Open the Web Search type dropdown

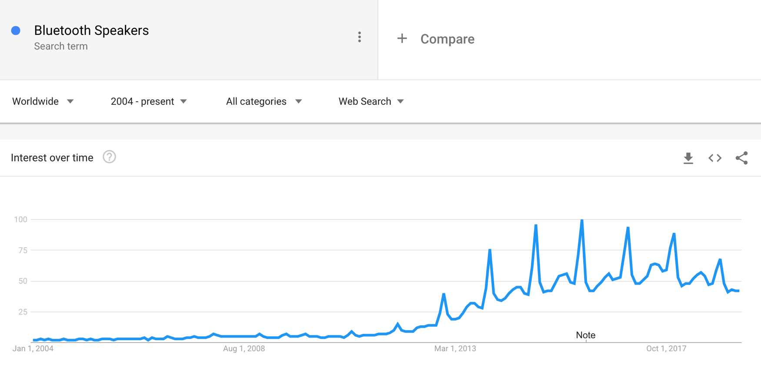click(371, 101)
